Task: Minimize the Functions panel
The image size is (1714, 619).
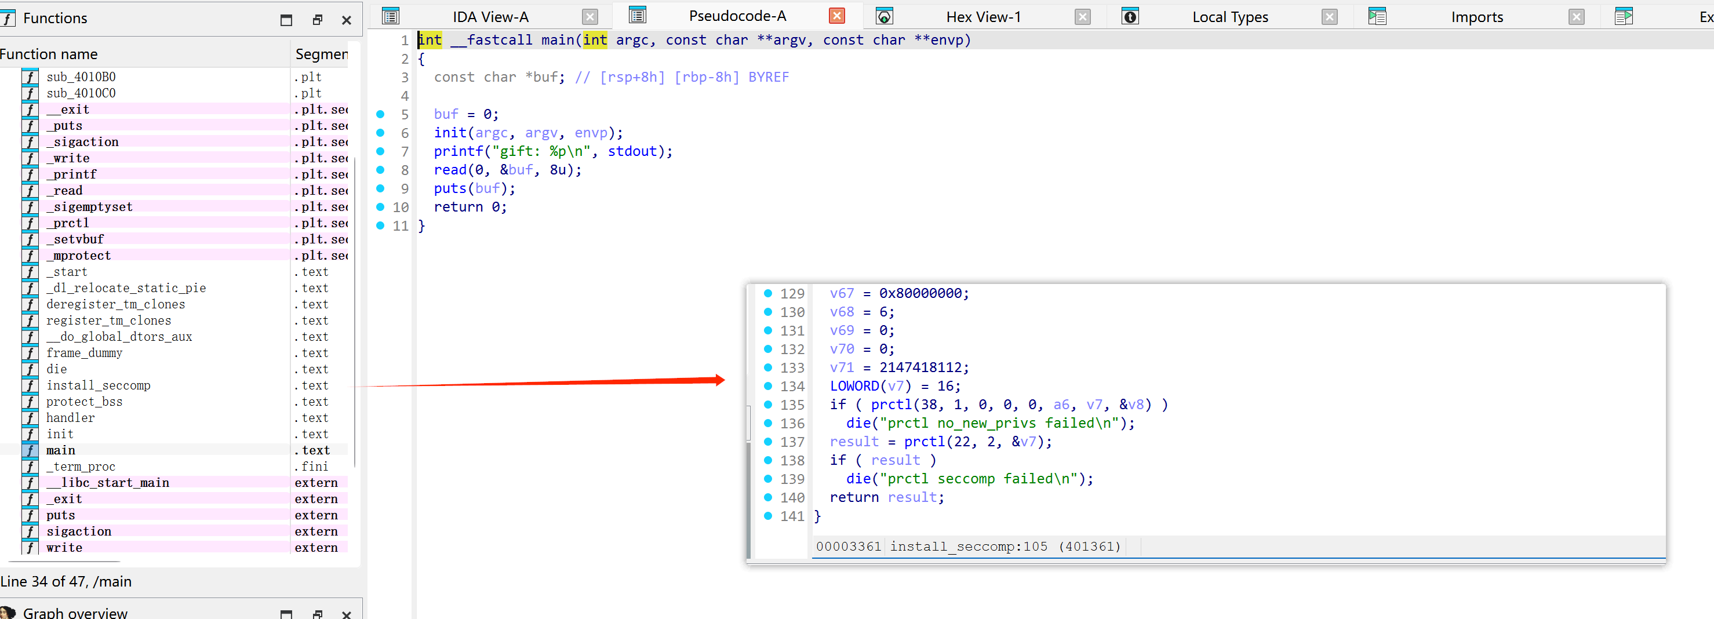Action: tap(286, 20)
